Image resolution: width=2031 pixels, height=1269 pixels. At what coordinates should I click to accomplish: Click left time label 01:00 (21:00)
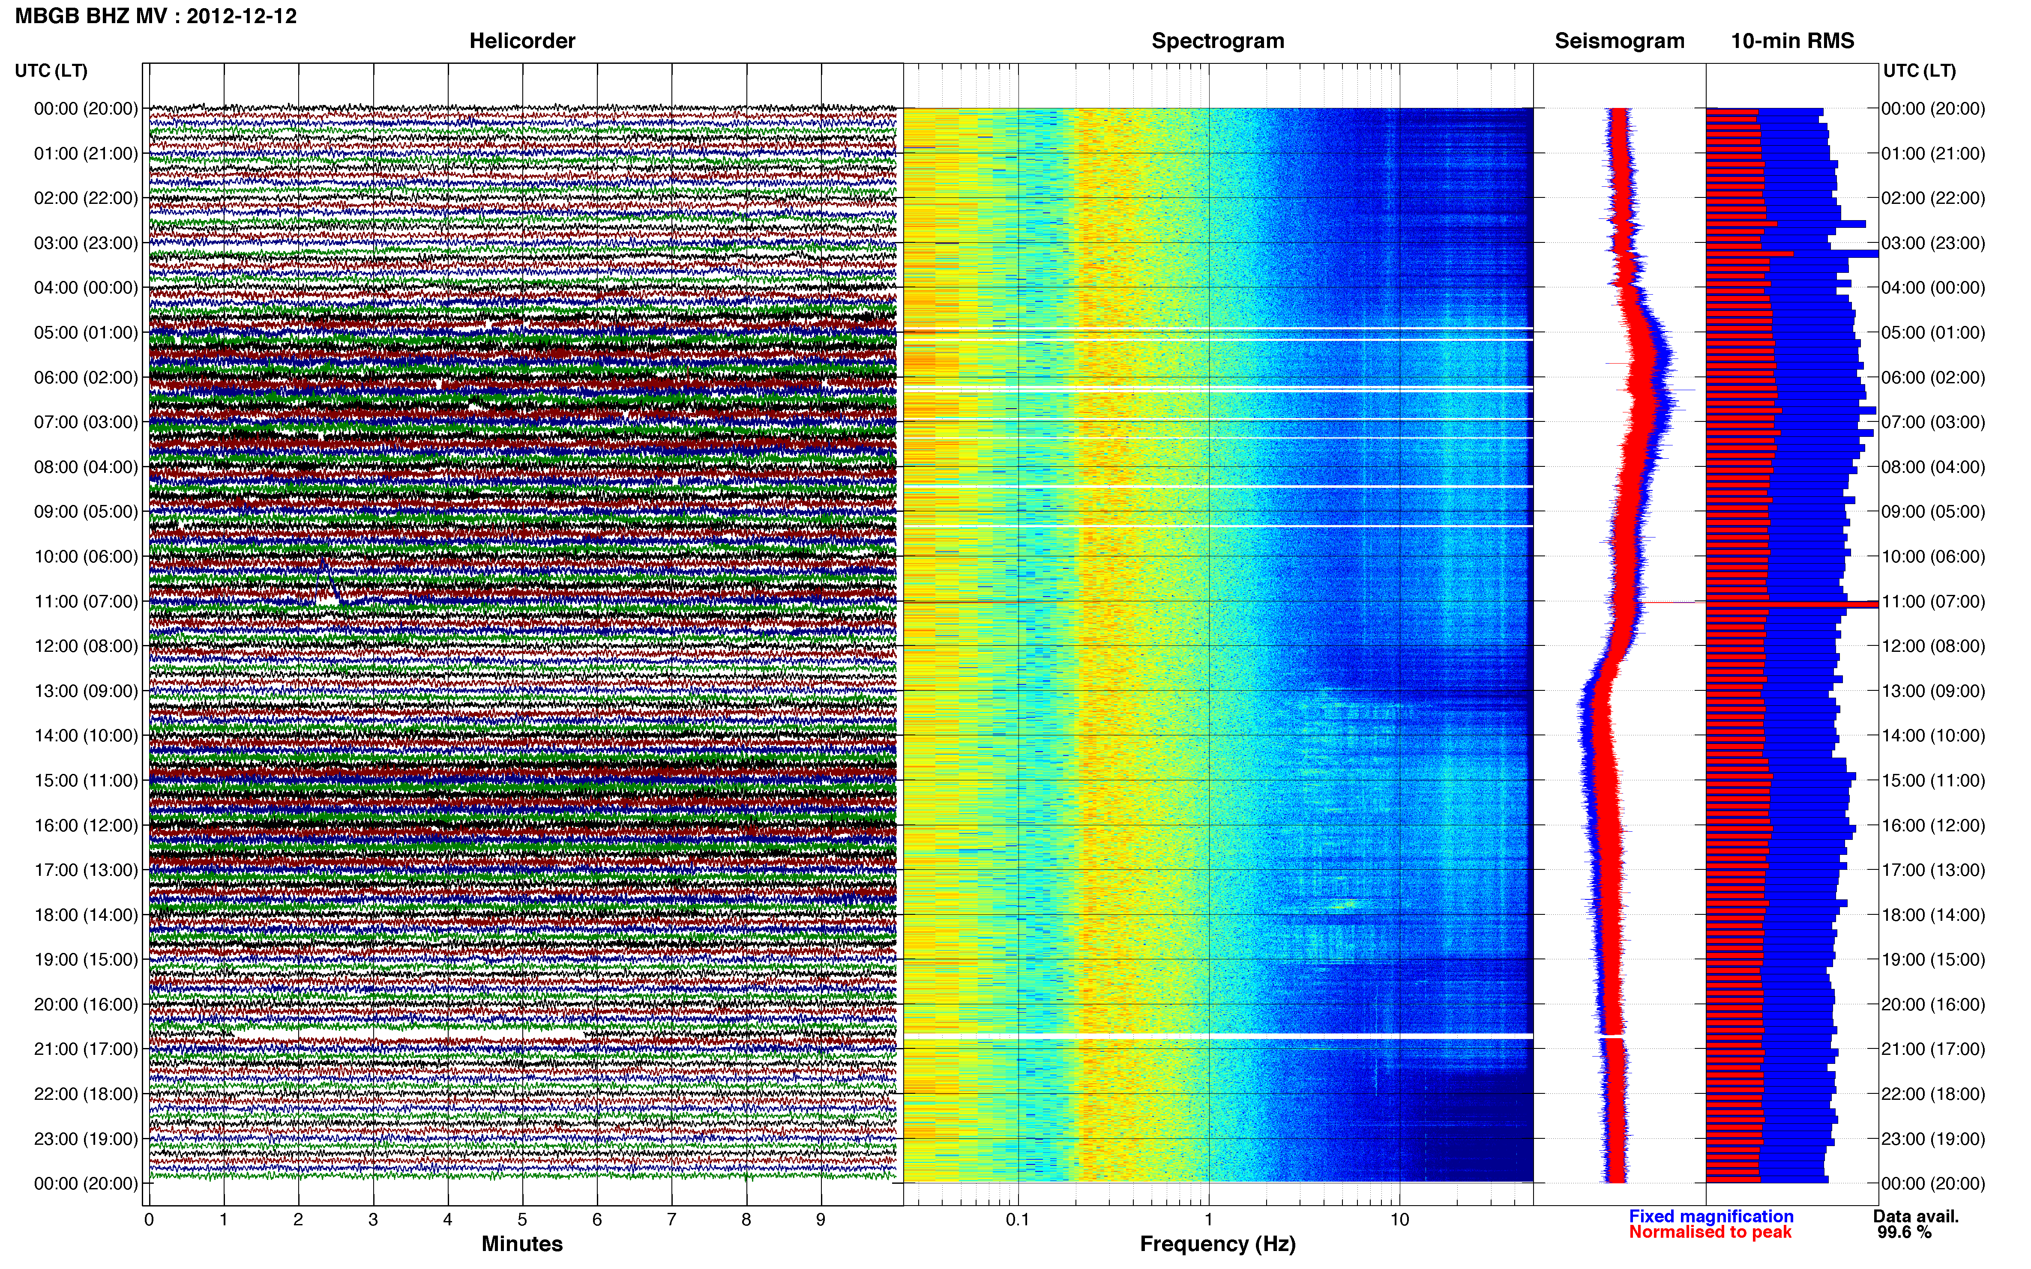click(x=86, y=154)
